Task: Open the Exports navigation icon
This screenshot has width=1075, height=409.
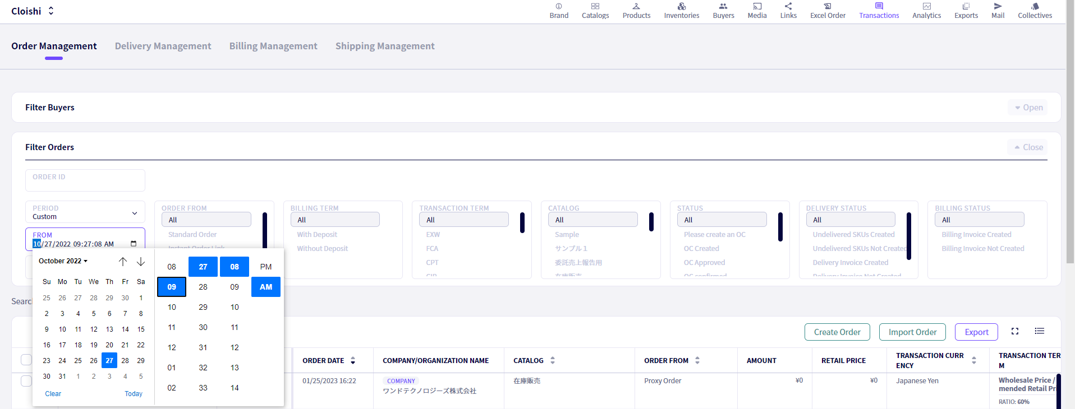Action: click(x=966, y=7)
